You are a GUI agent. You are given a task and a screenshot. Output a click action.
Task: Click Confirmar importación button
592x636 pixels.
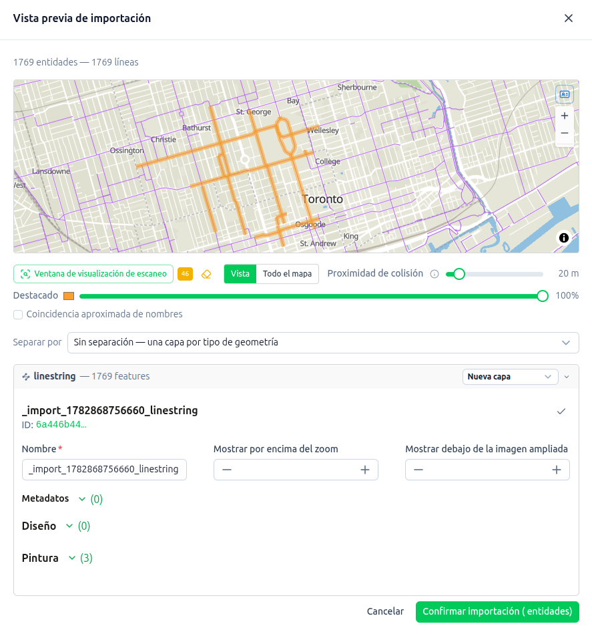[497, 611]
